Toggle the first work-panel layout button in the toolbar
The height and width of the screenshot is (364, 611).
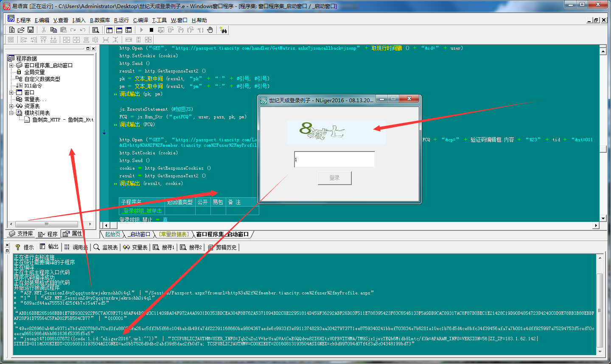tap(109, 30)
